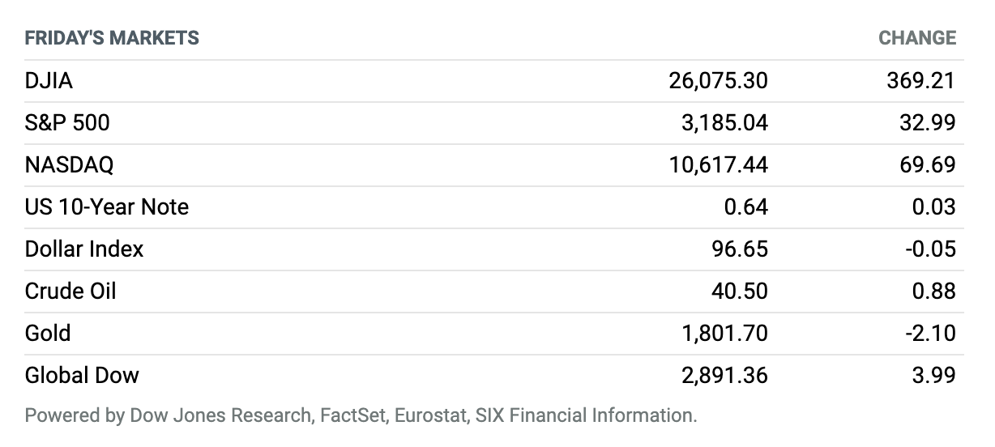
Task: Select the S&P 500 index name
Action: coord(67,122)
